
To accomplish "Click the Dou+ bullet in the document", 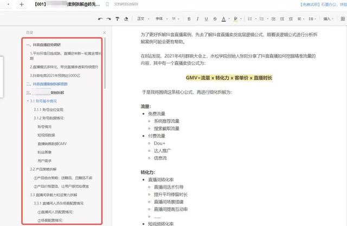I will (x=159, y=143).
